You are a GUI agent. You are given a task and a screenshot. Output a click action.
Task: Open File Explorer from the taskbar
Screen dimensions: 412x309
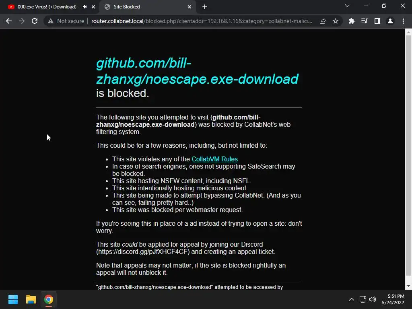(31, 299)
